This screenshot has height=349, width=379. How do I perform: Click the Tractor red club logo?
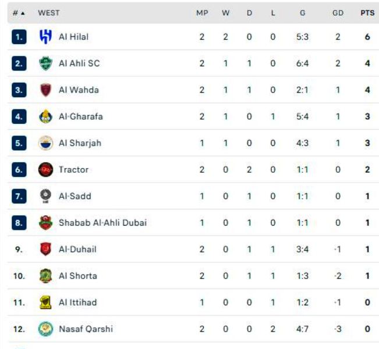[x=45, y=170]
